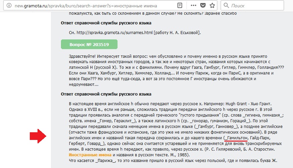Image resolution: width=293 pixels, height=168 pixels.
Task: Bookmark this page with the star icon
Action: 212,5
